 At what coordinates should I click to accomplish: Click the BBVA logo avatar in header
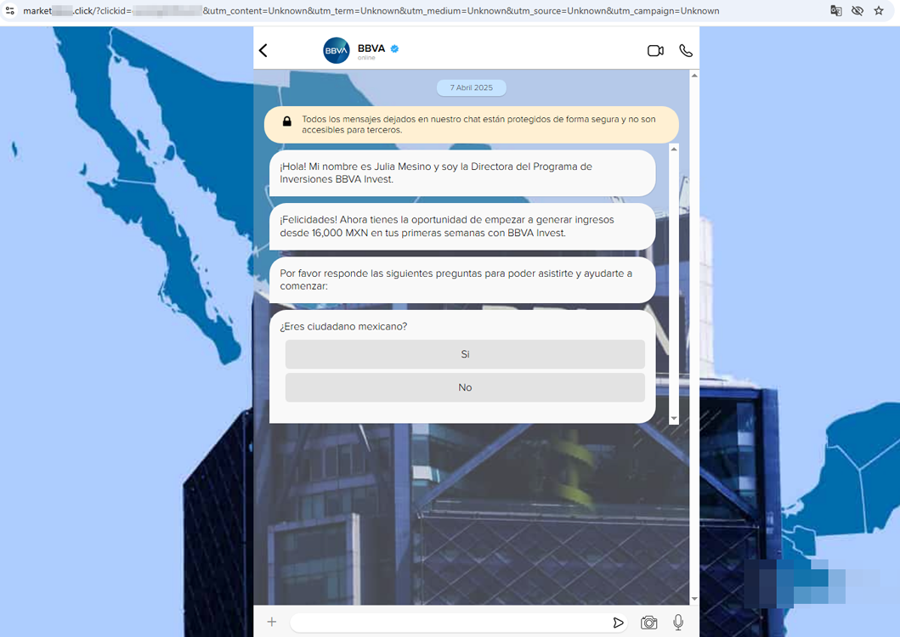point(337,50)
